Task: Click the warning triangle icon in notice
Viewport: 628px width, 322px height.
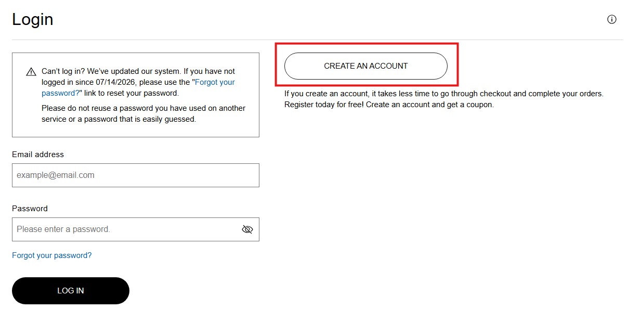Action: coord(31,72)
